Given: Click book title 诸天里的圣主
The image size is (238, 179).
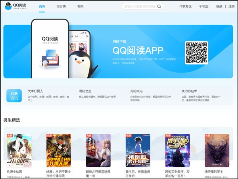Looking at the screenshot, I should coord(214,172).
